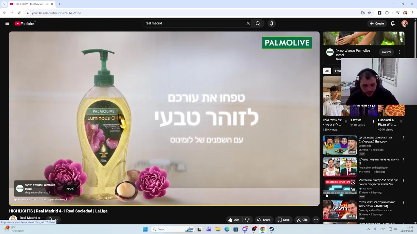Like the video (20K)

point(234,220)
